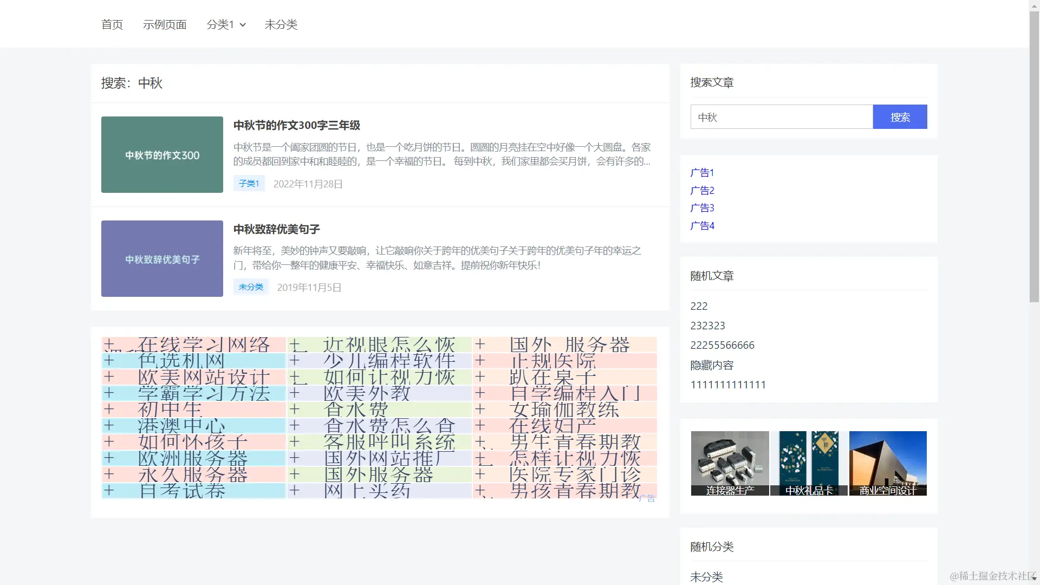Click ad keyword 客服呼叫系统

380,442
